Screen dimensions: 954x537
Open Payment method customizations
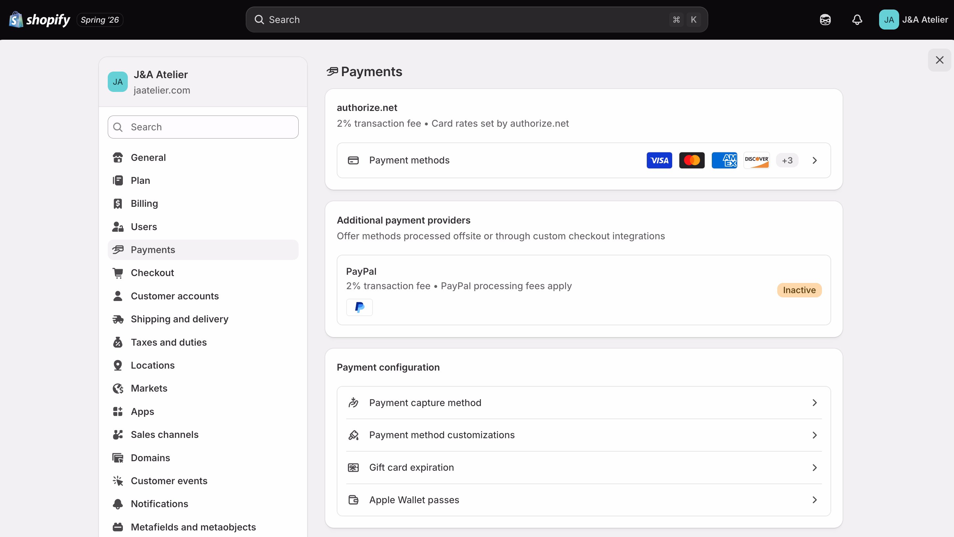coord(583,435)
